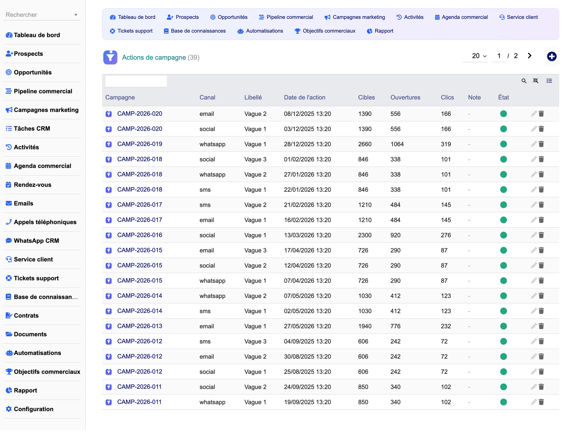Delete the CAMP-2026-019 whatsapp row with the trash icon

click(x=541, y=144)
